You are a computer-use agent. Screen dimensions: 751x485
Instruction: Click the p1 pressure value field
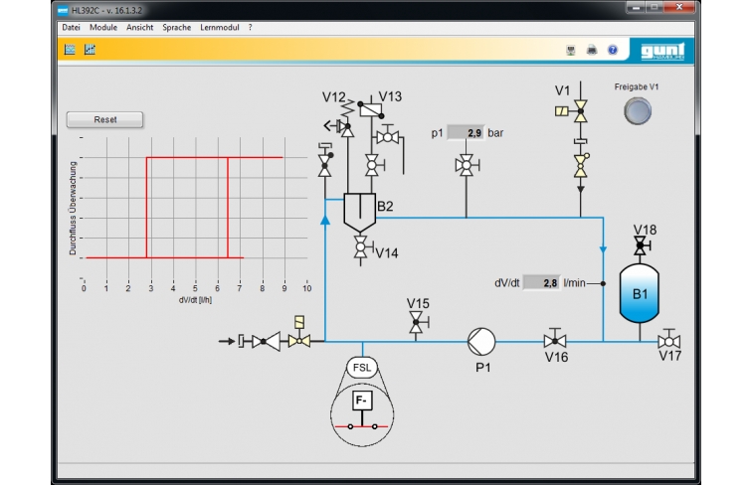click(466, 132)
